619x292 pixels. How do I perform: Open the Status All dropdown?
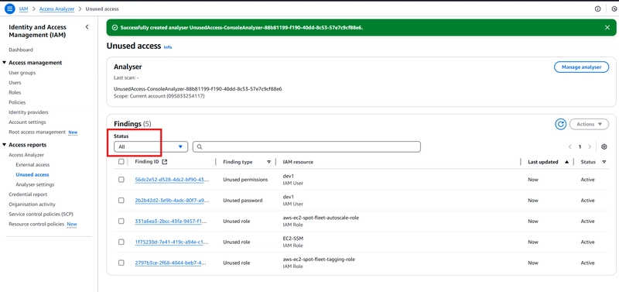pos(151,146)
